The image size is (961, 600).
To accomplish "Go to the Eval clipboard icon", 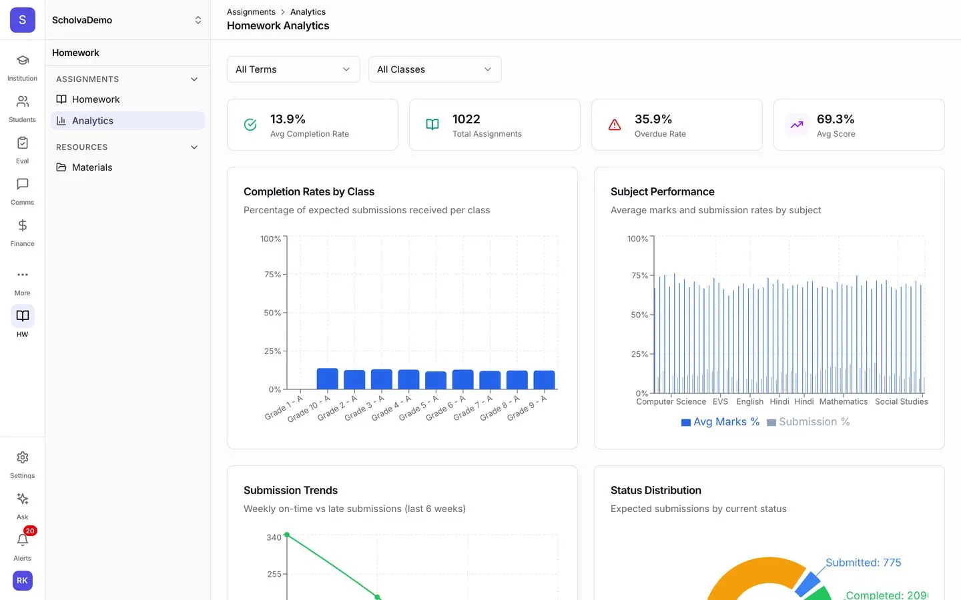I will 22,143.
